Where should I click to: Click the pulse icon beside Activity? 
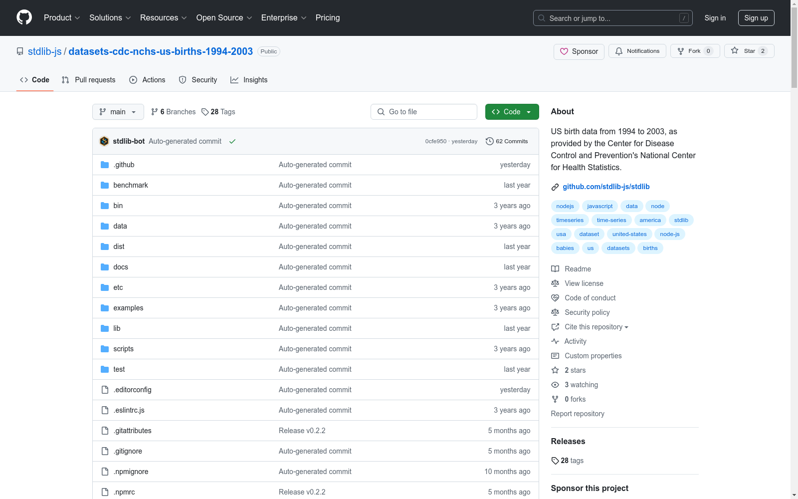pyautogui.click(x=555, y=341)
